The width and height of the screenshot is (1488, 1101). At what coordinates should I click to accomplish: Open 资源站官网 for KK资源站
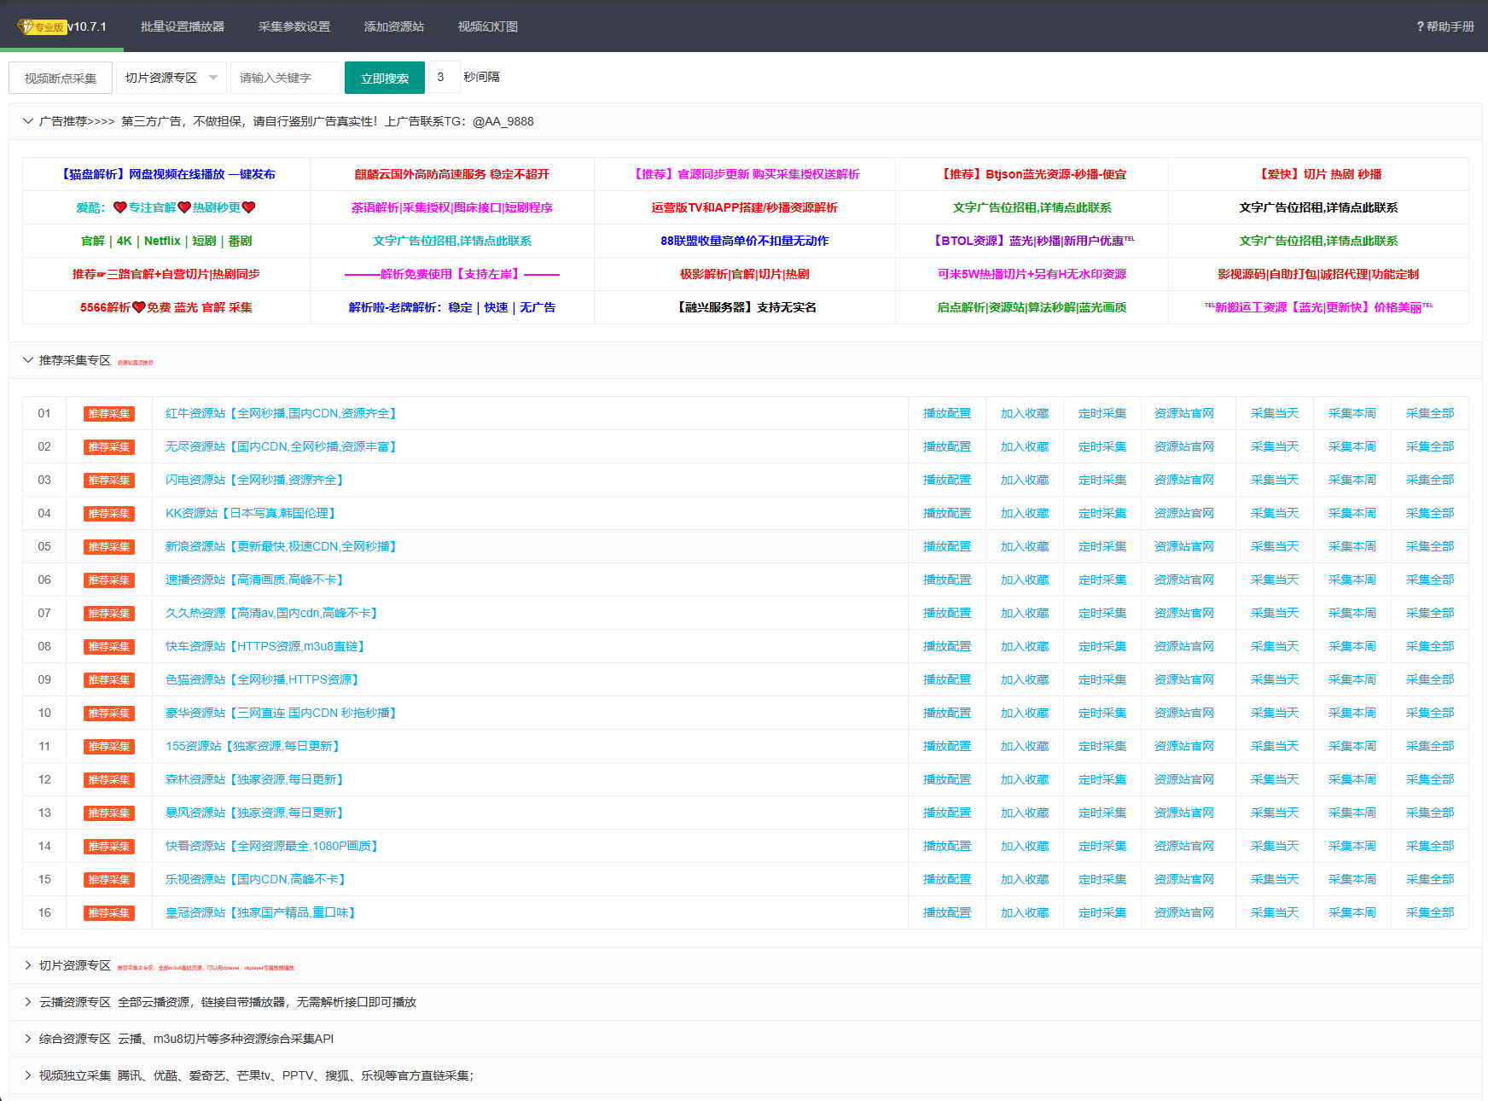pos(1185,513)
